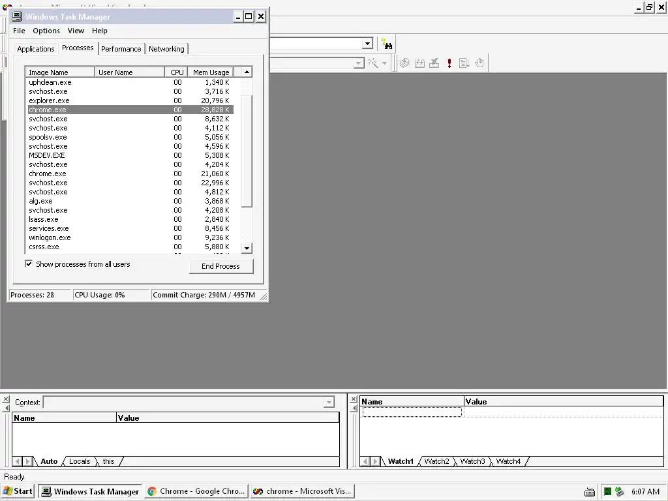Toggle Show processes from all users checkbox
This screenshot has width=668, height=501.
click(29, 264)
